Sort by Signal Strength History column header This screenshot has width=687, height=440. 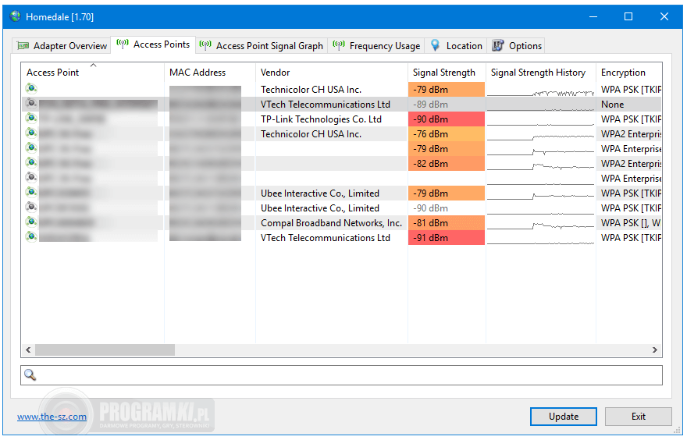[541, 73]
